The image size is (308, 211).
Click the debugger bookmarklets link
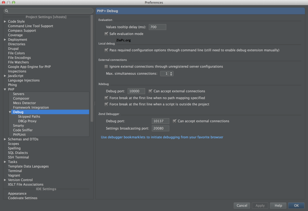pos(162,137)
